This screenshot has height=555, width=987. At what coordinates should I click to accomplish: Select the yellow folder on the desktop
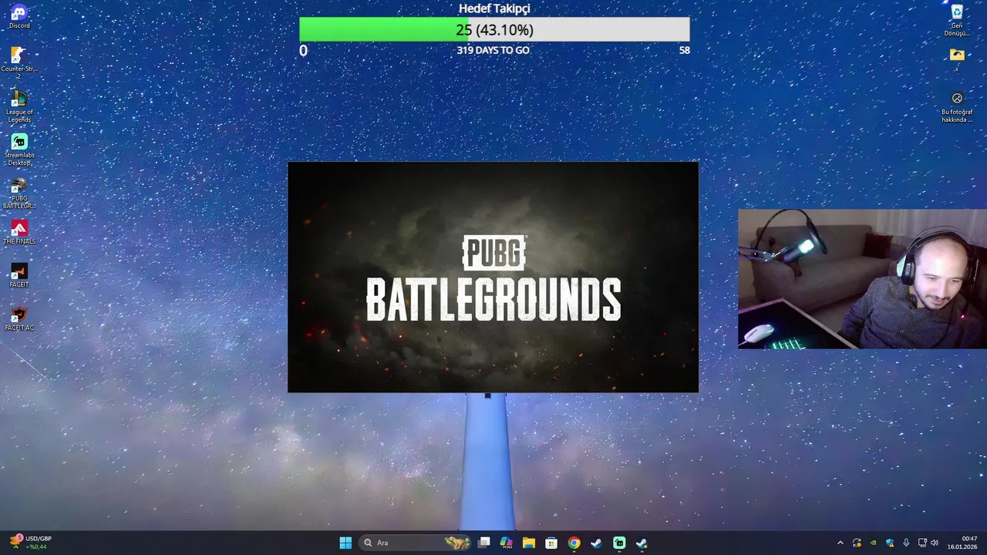click(x=957, y=59)
